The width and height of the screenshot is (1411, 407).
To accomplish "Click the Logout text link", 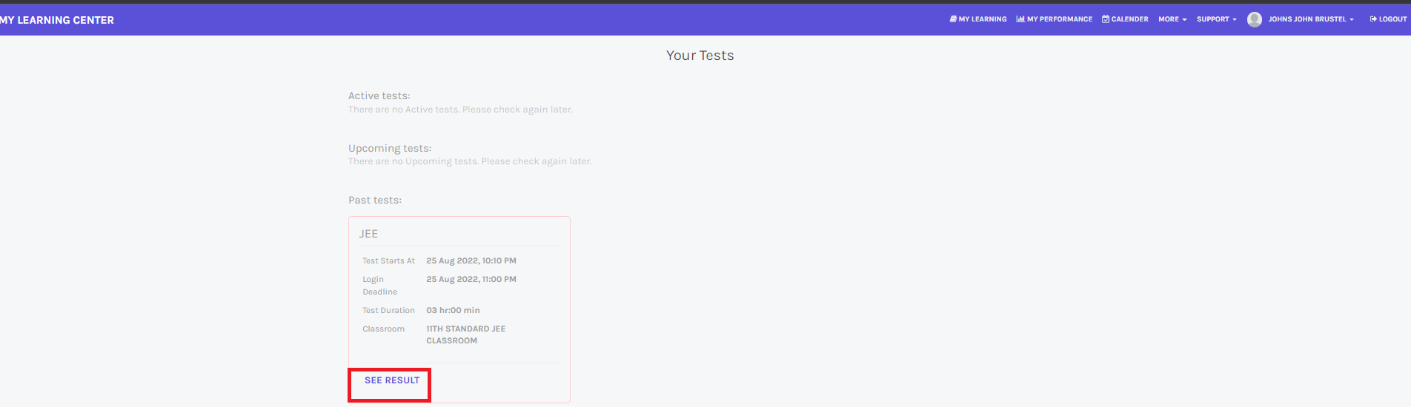I will [x=1392, y=19].
